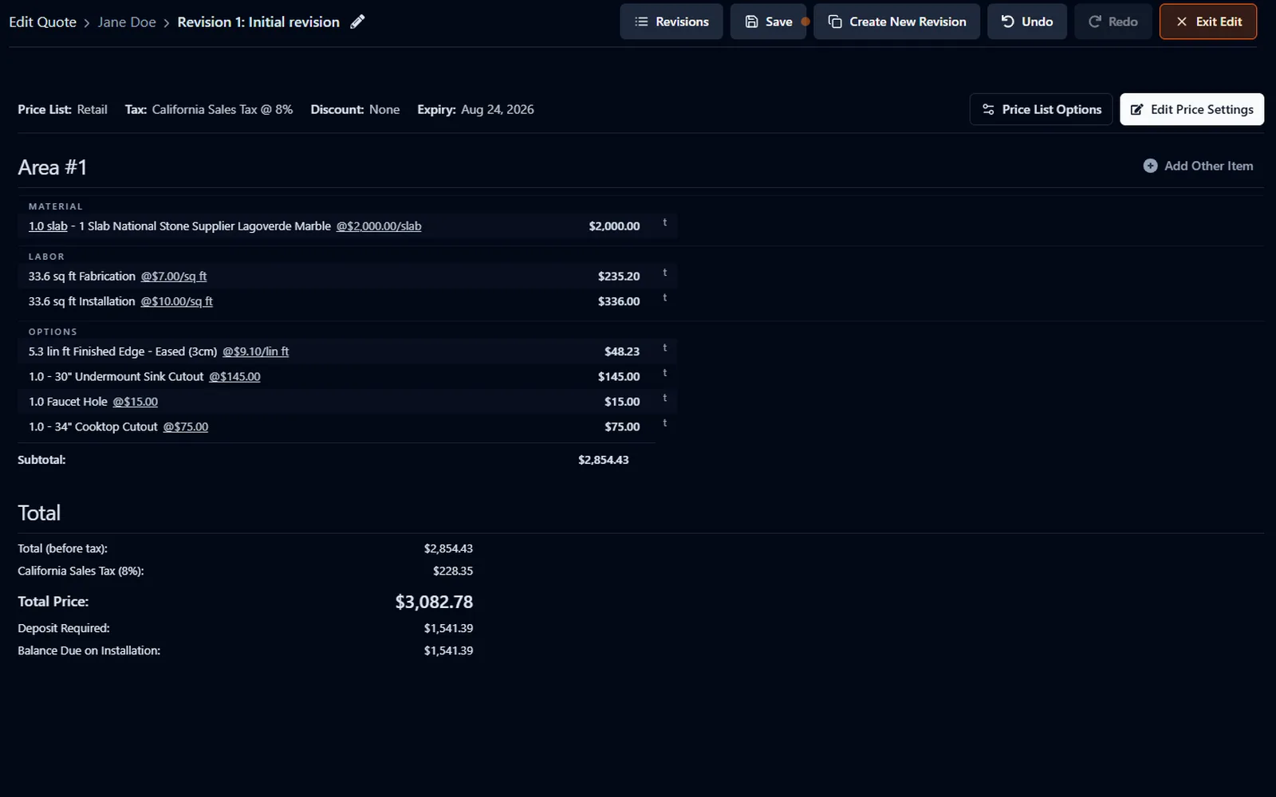Click the Installation amount $336.00
Image resolution: width=1276 pixels, height=797 pixels.
619,301
